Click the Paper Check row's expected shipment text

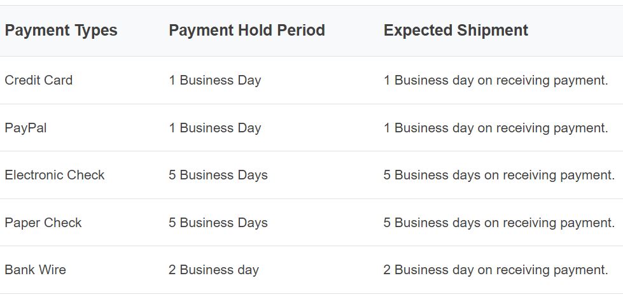499,223
